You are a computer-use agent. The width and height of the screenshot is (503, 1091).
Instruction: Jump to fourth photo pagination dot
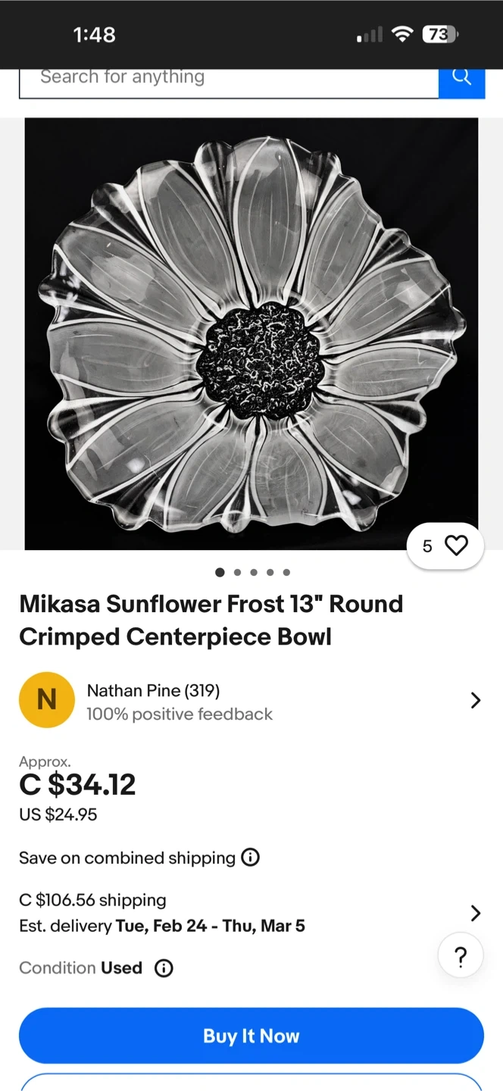(270, 573)
